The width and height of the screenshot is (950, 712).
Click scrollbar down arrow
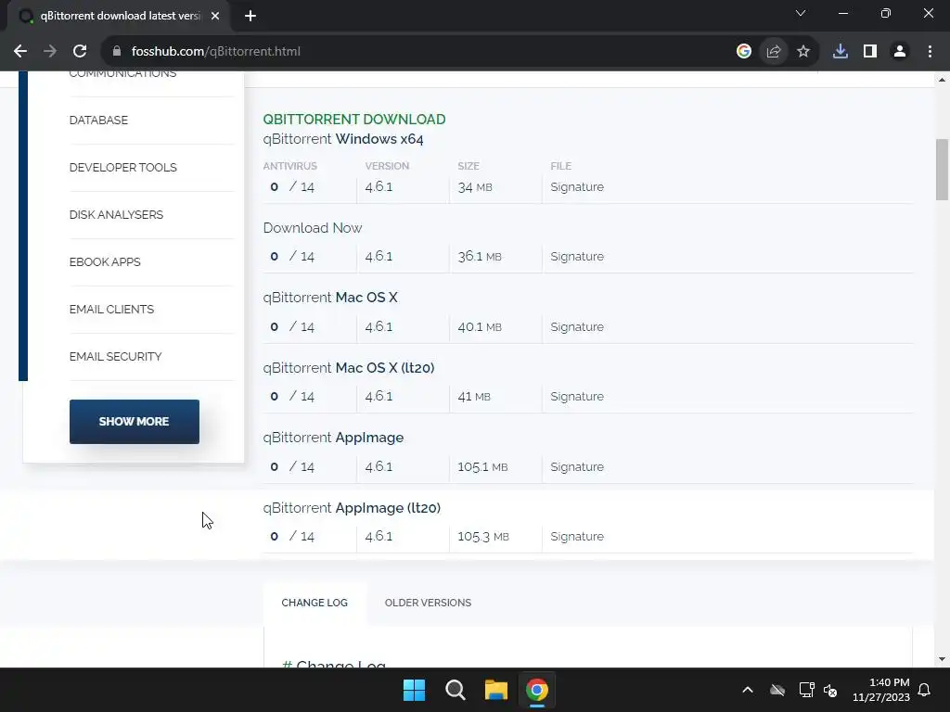[942, 659]
